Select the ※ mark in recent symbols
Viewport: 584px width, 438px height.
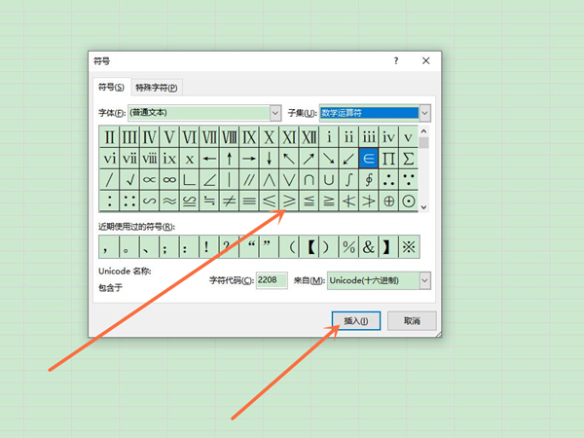(x=409, y=247)
